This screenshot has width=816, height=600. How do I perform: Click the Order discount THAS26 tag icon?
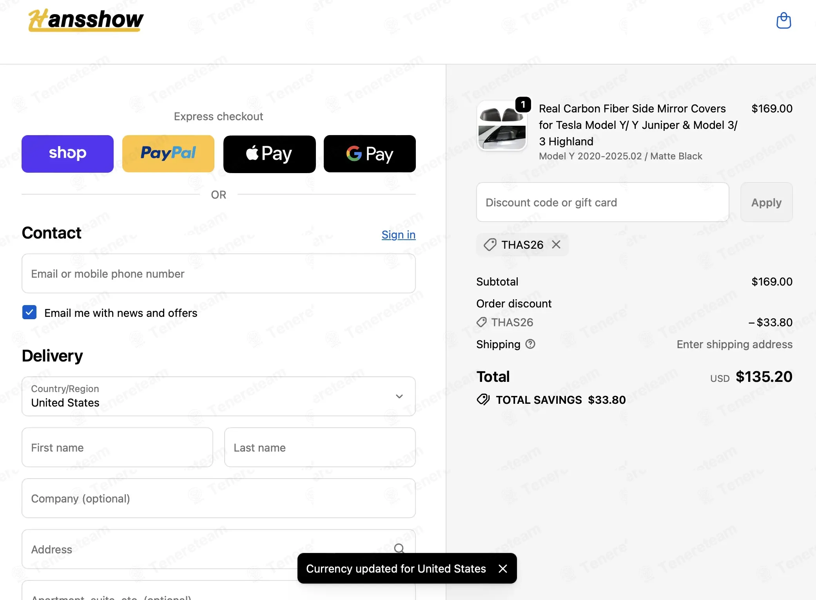(482, 322)
